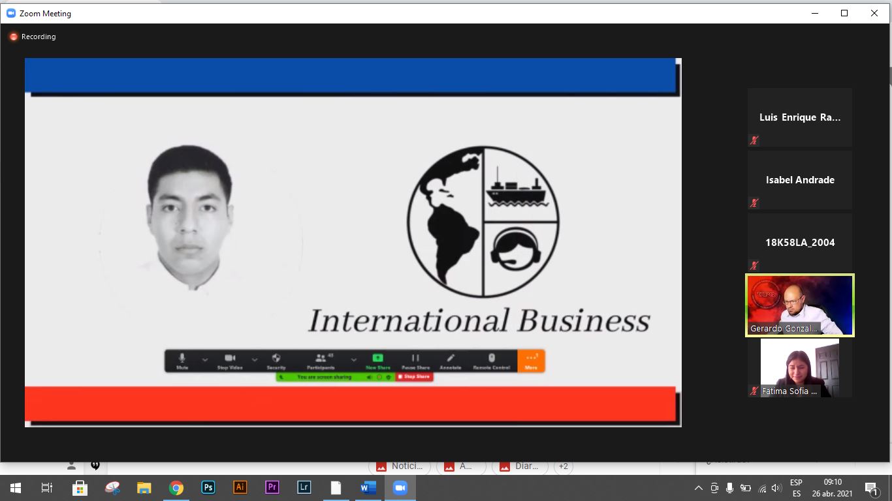The image size is (892, 501).
Task: Open the Security shield option
Action: tap(276, 358)
